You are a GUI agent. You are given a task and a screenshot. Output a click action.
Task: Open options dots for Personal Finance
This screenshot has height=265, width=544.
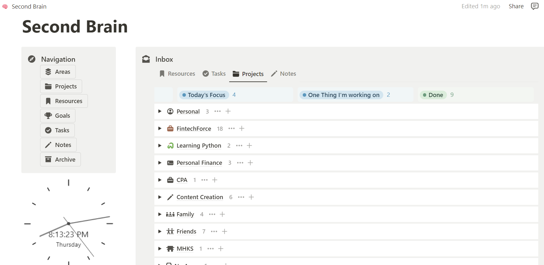(240, 163)
